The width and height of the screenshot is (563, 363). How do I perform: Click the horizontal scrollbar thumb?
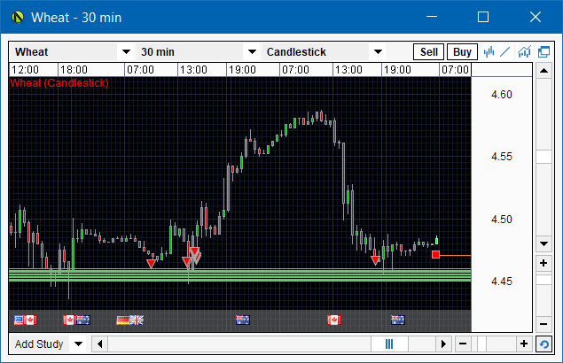click(389, 344)
